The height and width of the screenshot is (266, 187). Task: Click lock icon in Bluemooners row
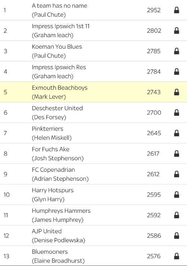(x=177, y=256)
